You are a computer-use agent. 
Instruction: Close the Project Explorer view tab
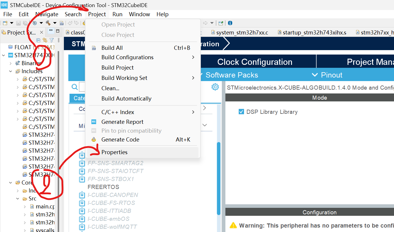pos(42,32)
